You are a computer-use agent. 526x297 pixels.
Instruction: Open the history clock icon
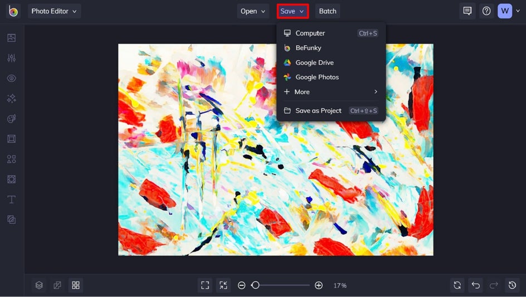click(x=512, y=285)
